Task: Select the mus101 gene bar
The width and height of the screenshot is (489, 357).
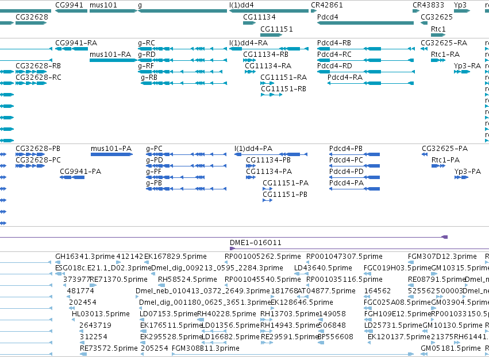Action: click(113, 11)
